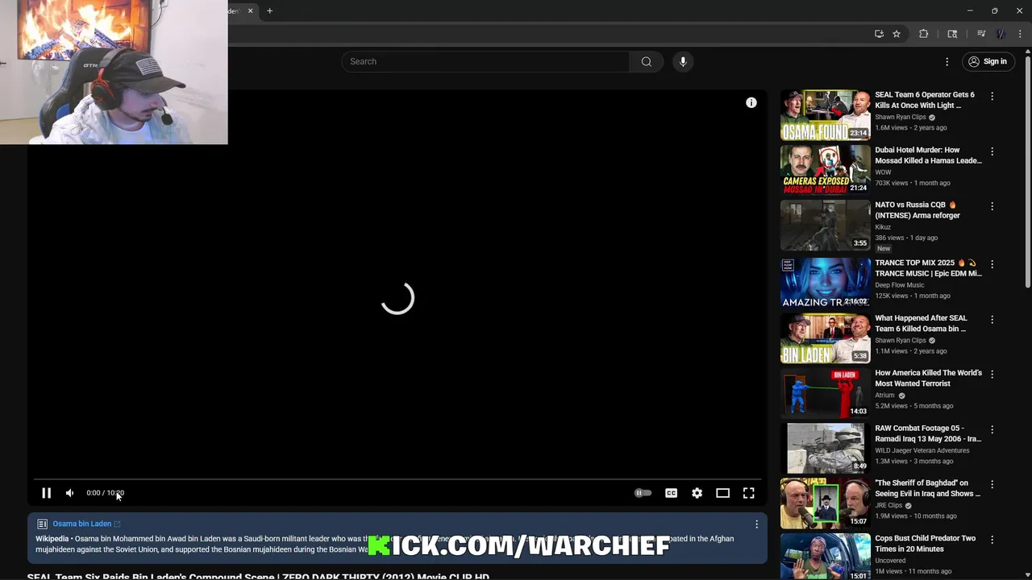Toggle the autoplay switch in player
Image resolution: width=1032 pixels, height=580 pixels.
643,493
